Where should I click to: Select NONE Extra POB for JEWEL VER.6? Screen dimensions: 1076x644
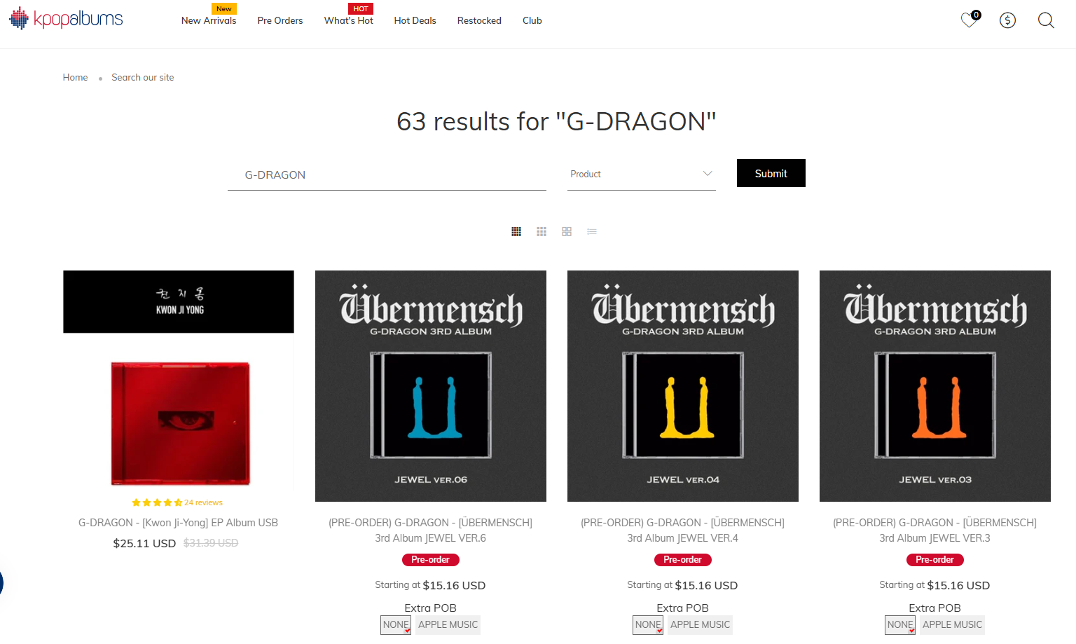[x=396, y=624]
